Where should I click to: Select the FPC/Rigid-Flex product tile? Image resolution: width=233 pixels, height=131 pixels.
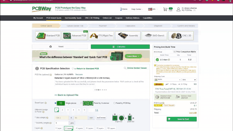tap(101, 35)
